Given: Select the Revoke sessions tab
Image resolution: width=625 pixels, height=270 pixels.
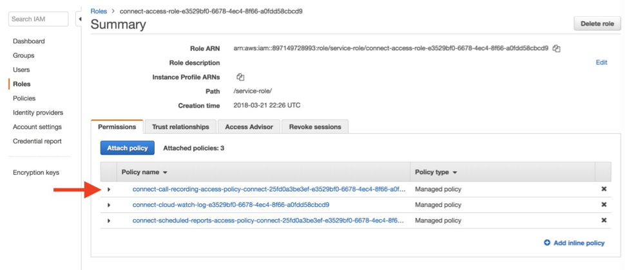Looking at the screenshot, I should pos(315,127).
